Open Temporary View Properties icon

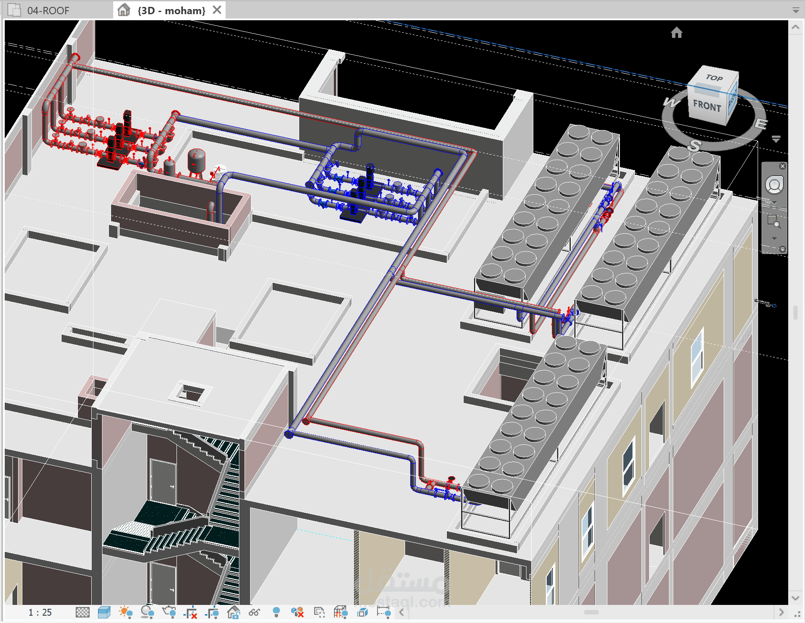[x=319, y=612]
